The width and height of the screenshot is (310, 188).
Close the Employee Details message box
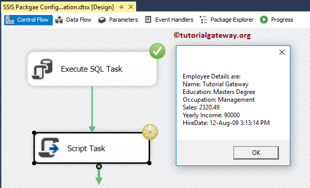pyautogui.click(x=282, y=52)
